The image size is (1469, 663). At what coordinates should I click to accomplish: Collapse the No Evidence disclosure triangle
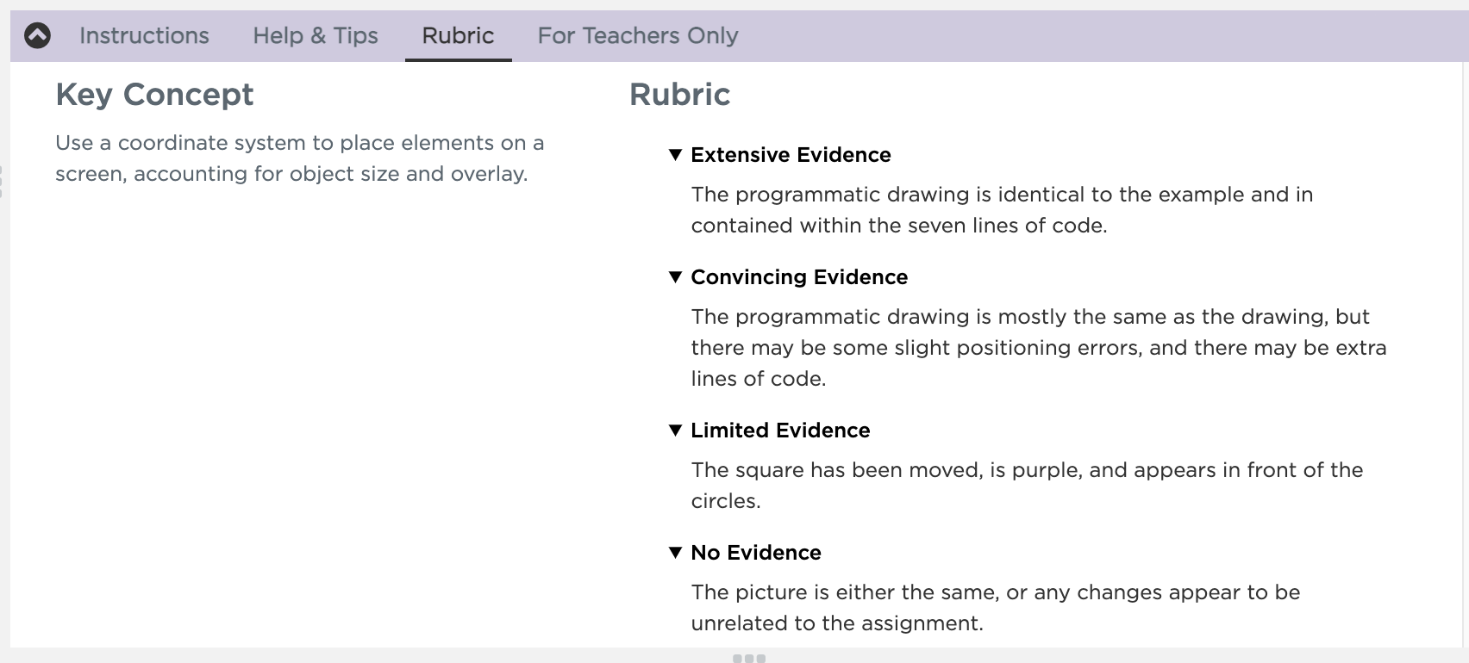[675, 553]
